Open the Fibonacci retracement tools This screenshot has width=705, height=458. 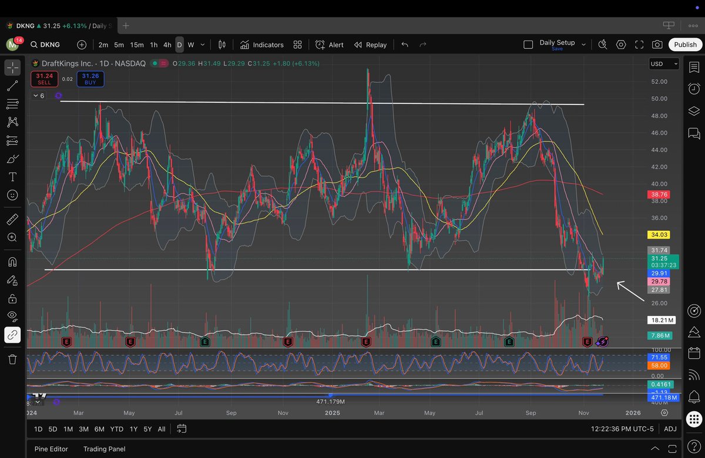(x=12, y=104)
